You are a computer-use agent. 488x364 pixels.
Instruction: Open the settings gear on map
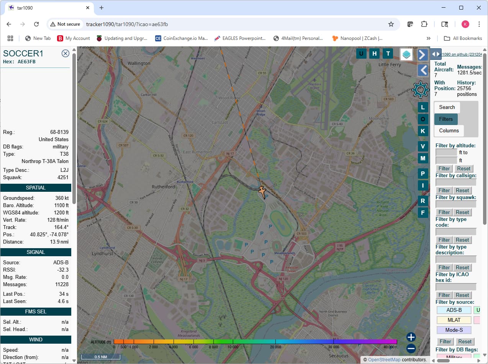(x=420, y=90)
